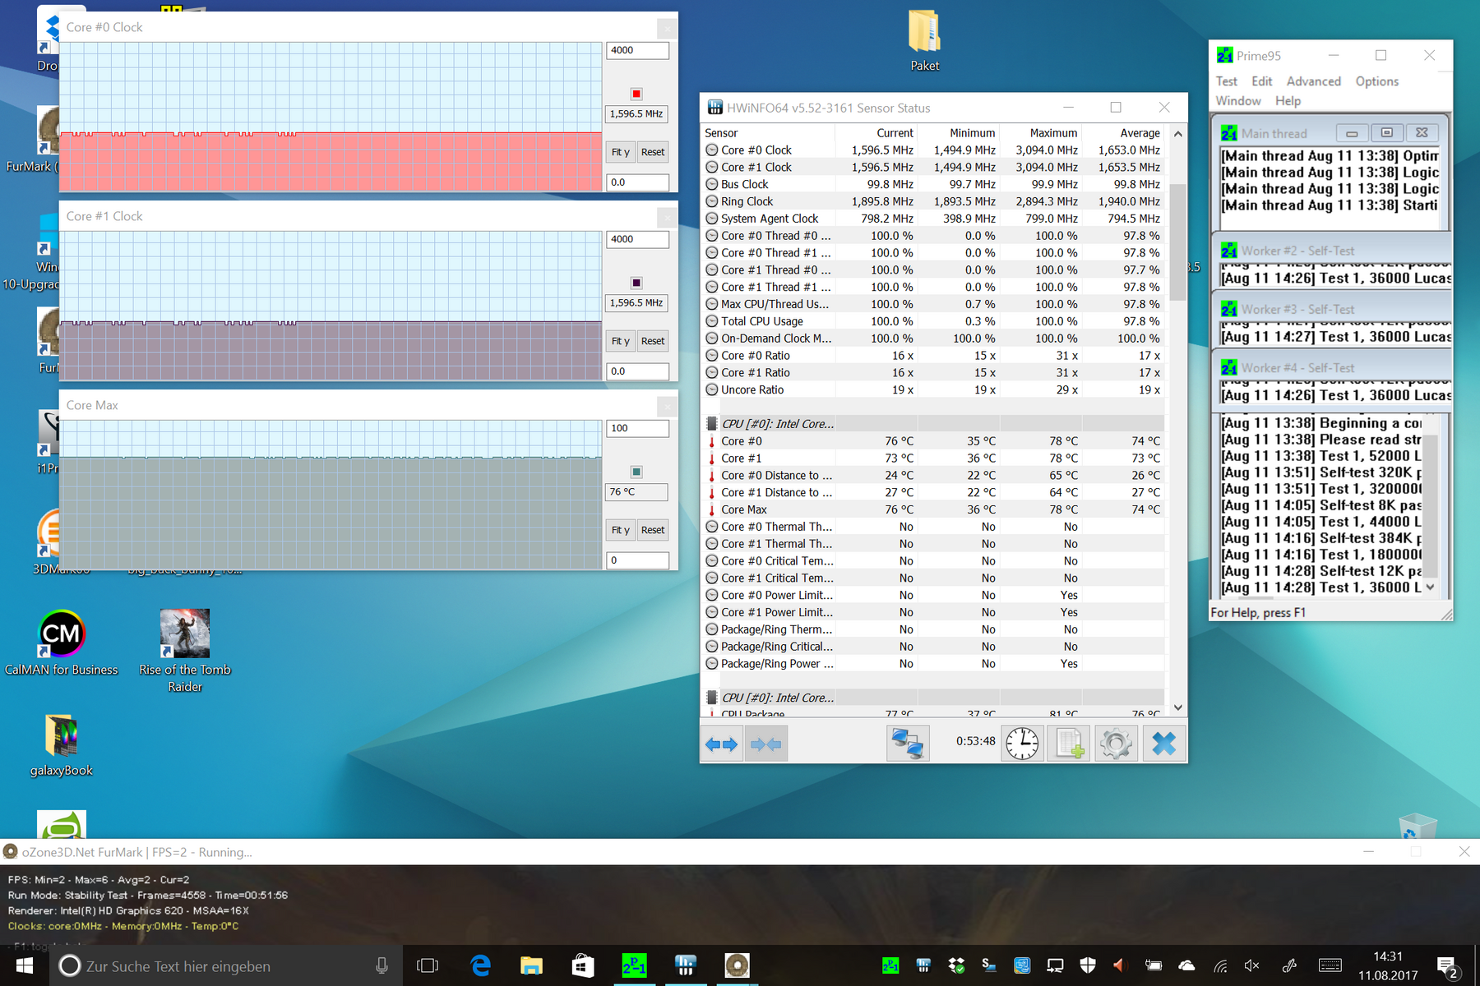Open the Prime95 Test menu
The image size is (1480, 986).
pos(1226,81)
